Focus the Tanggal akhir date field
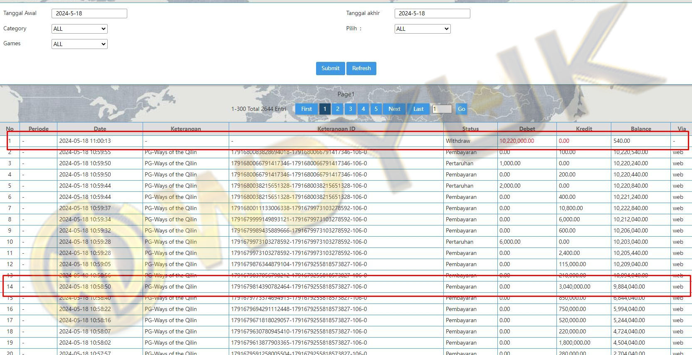Viewport: 692px width, 355px height. point(432,13)
